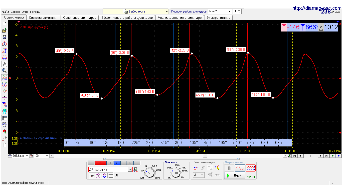The width and height of the screenshot is (345, 186).
Task: Toggle the blue channel 4 button
Action: (x=117, y=163)
